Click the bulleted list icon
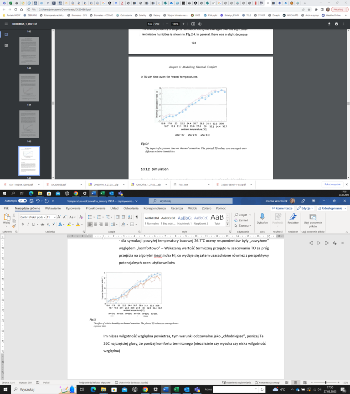 pos(90,217)
